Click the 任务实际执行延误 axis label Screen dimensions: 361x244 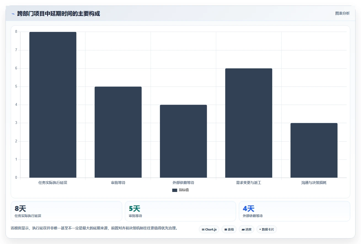pyautogui.click(x=53, y=183)
